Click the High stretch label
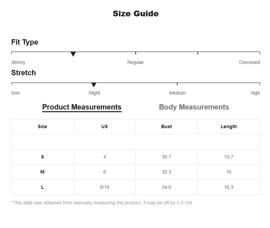 [x=255, y=93]
